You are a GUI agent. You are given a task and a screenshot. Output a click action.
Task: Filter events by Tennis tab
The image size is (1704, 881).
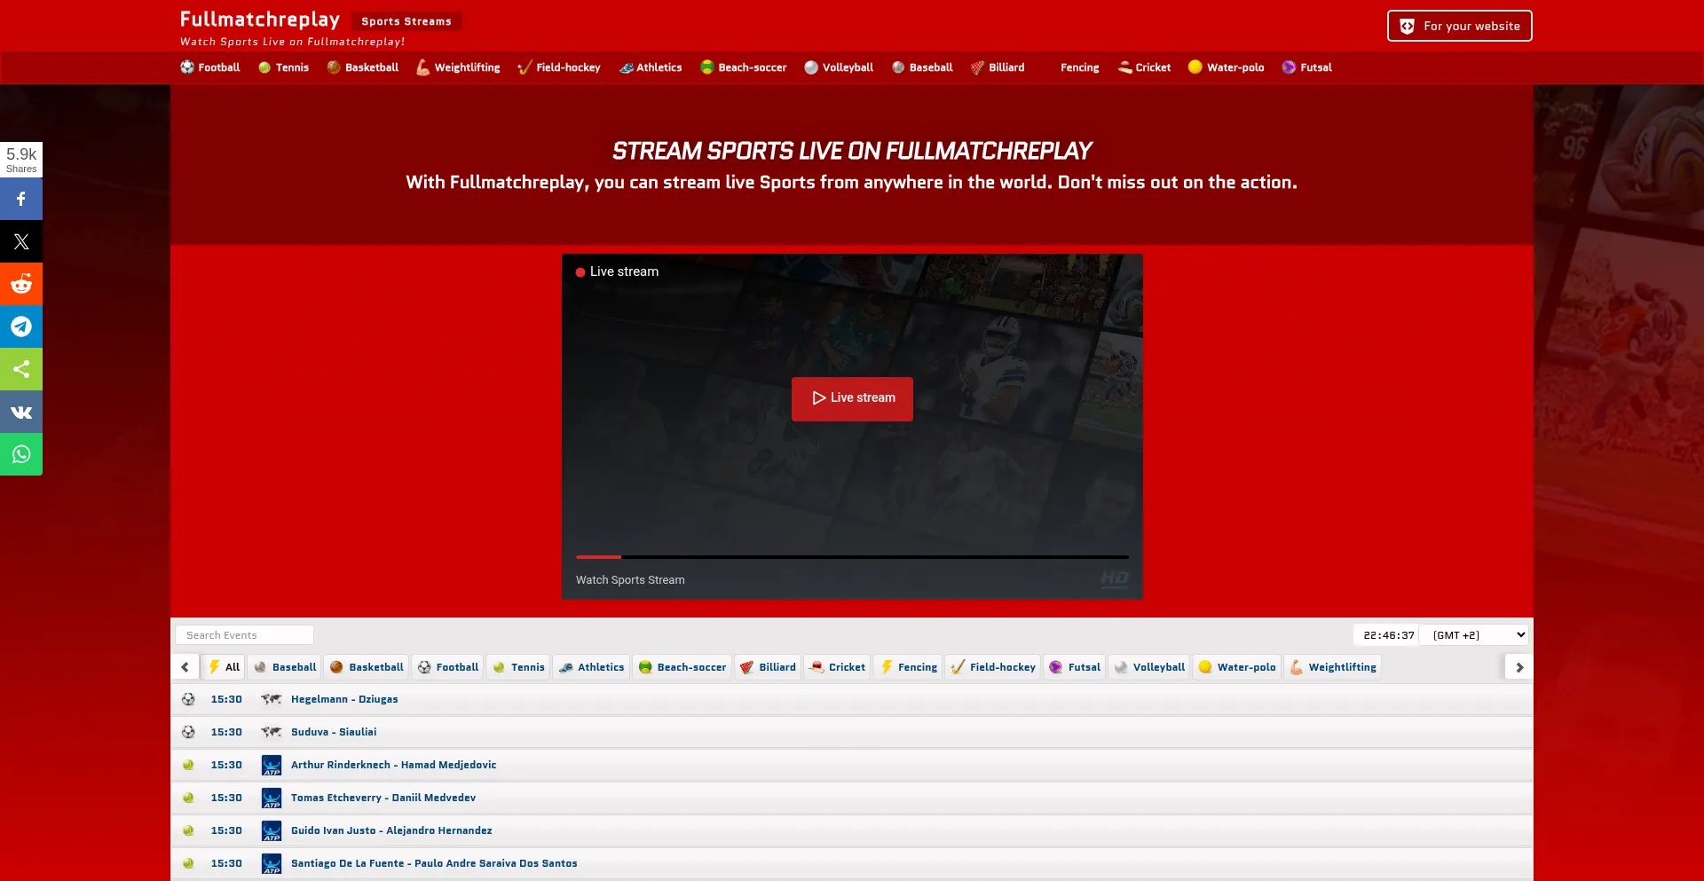[x=518, y=667]
